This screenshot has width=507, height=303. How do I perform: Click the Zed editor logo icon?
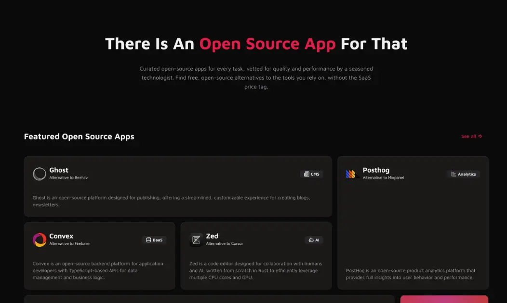coord(196,240)
